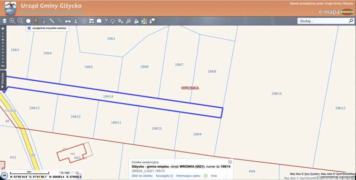The image size is (356, 180).
Task: Select the polygon shape tool
Action: (x=99, y=21)
